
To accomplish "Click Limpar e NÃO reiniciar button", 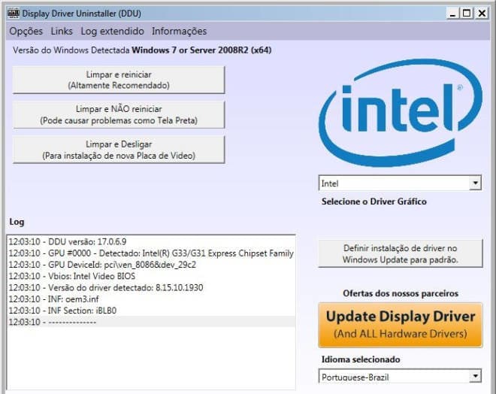I will (x=119, y=114).
